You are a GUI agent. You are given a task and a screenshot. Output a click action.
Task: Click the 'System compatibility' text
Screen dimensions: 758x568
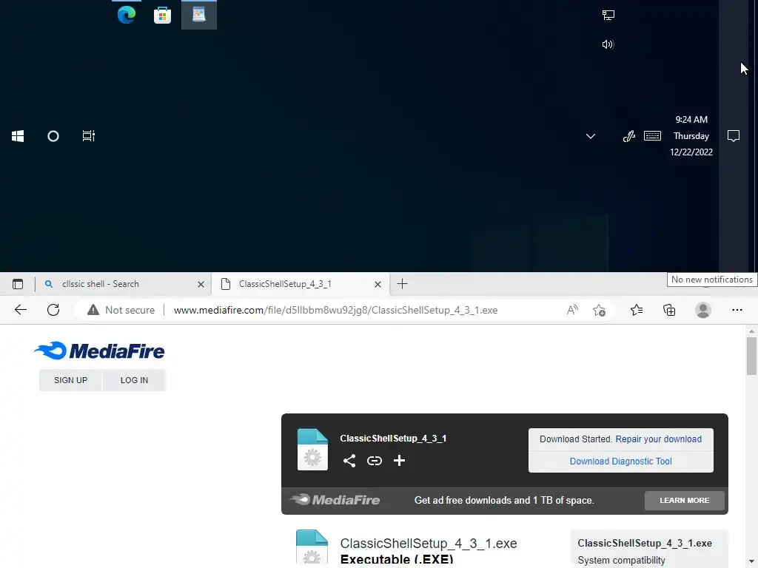click(621, 561)
